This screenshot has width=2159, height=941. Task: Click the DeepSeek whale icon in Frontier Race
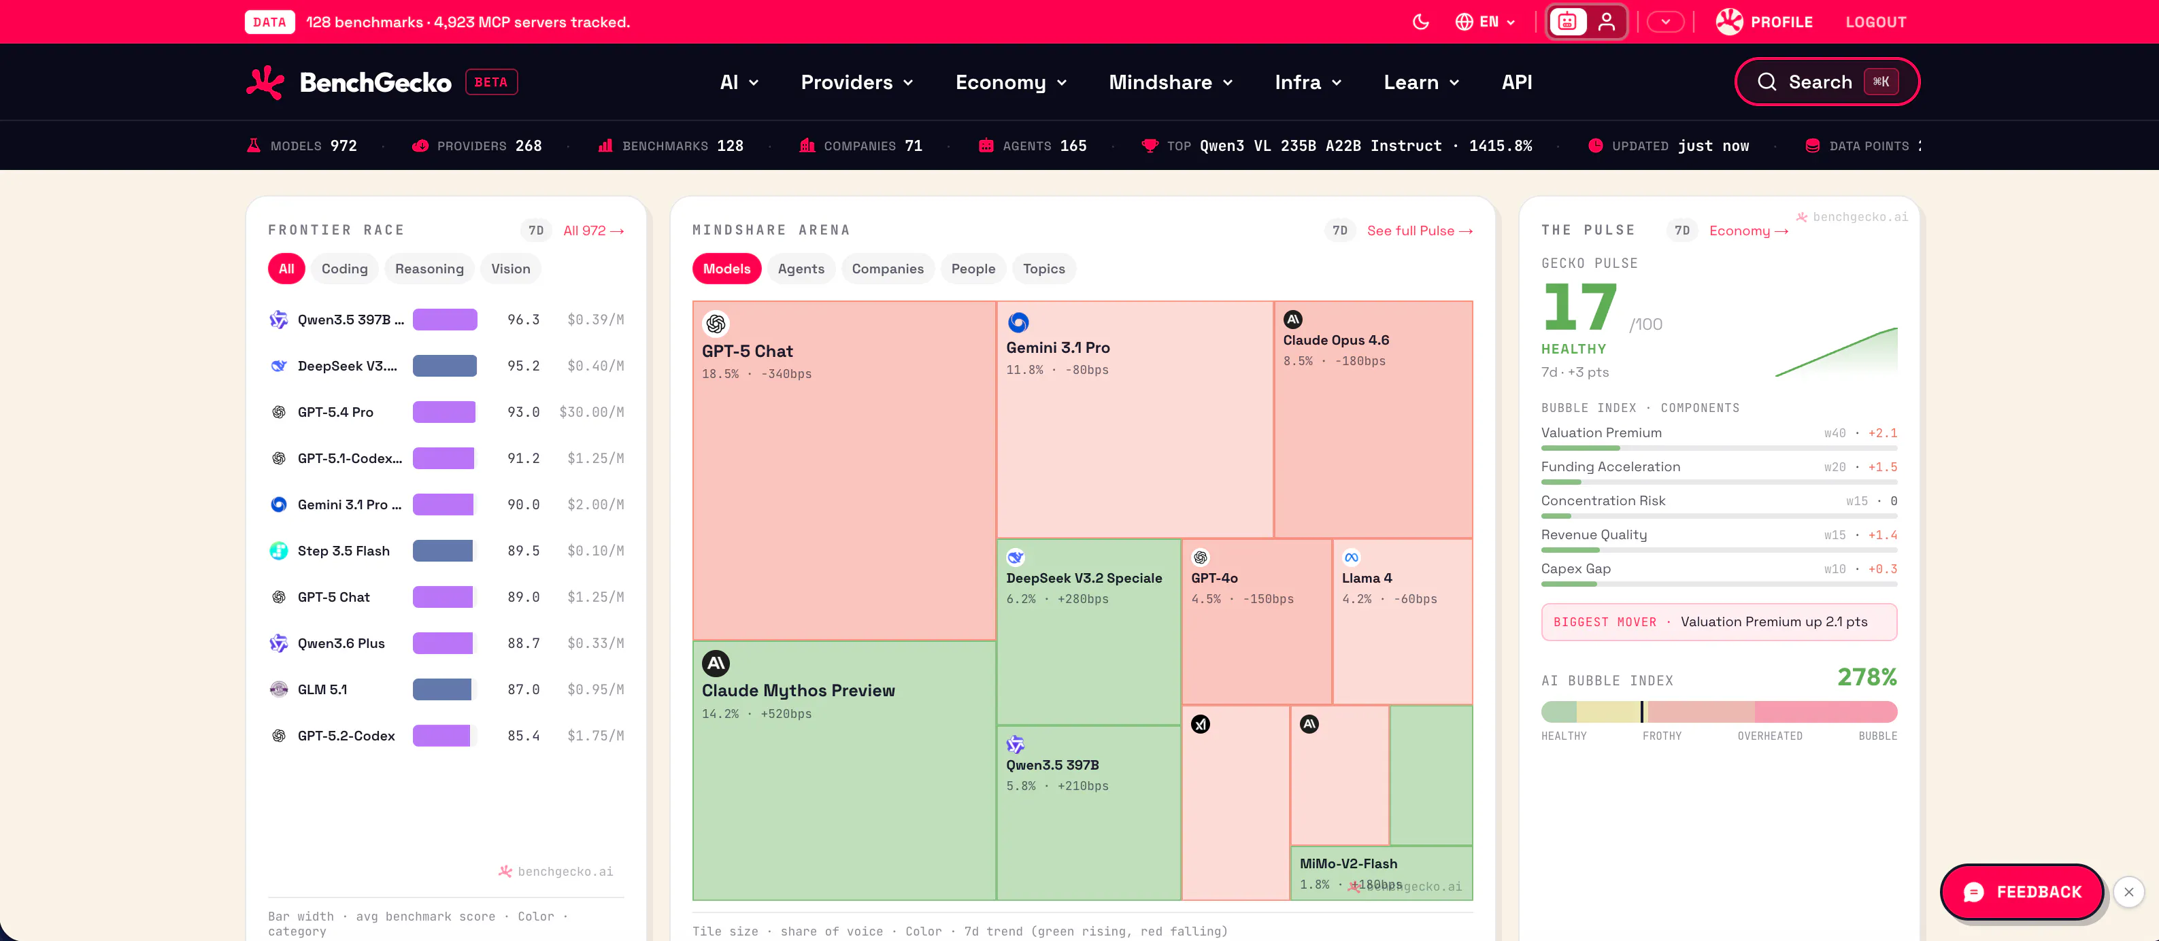point(278,365)
